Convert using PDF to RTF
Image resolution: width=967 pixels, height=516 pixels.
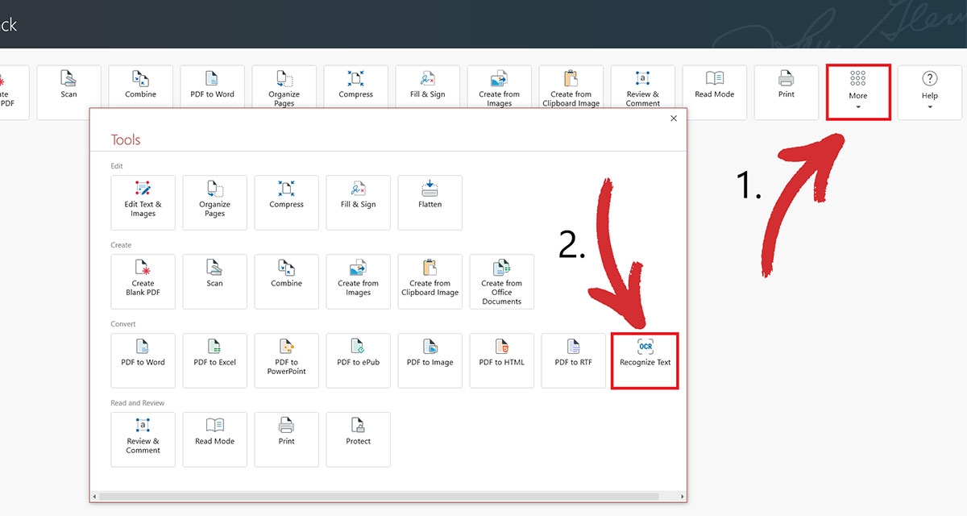[x=573, y=360]
